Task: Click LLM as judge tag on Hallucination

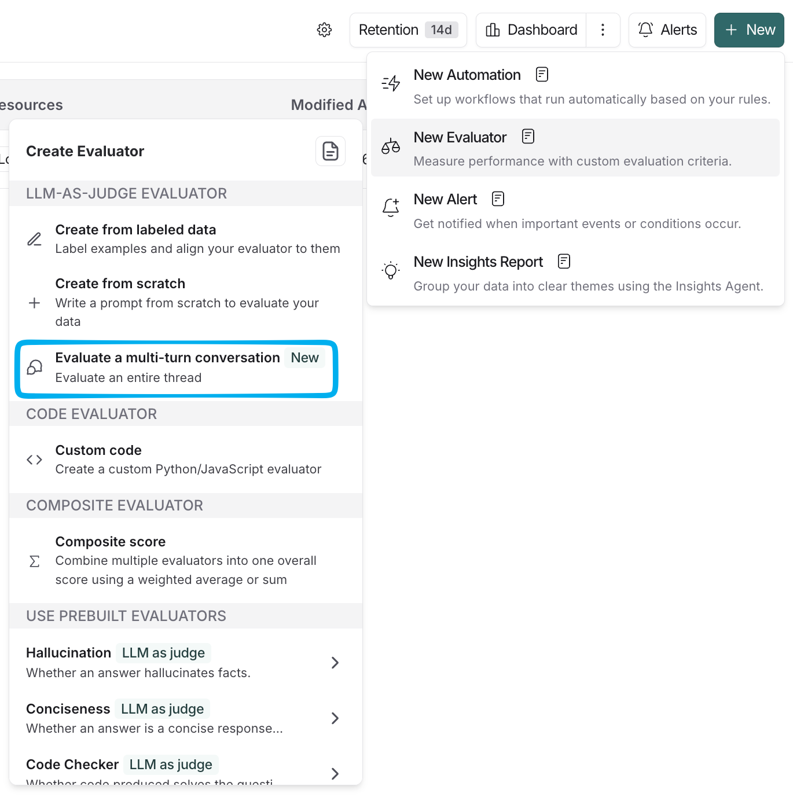Action: 164,653
